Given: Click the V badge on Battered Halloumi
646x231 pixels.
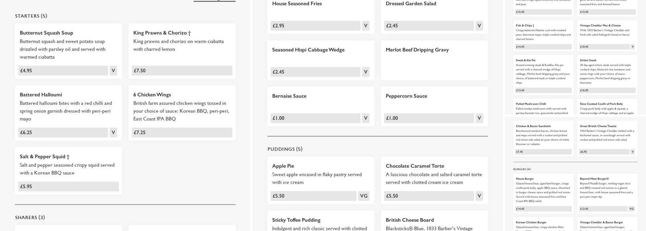Looking at the screenshot, I should tap(113, 133).
